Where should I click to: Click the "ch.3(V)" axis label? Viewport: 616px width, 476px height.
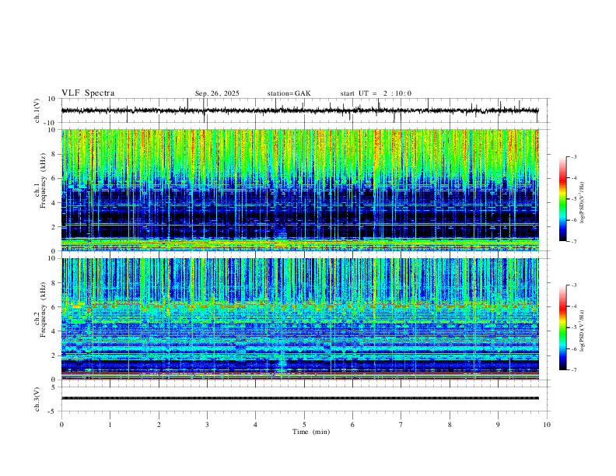point(37,399)
